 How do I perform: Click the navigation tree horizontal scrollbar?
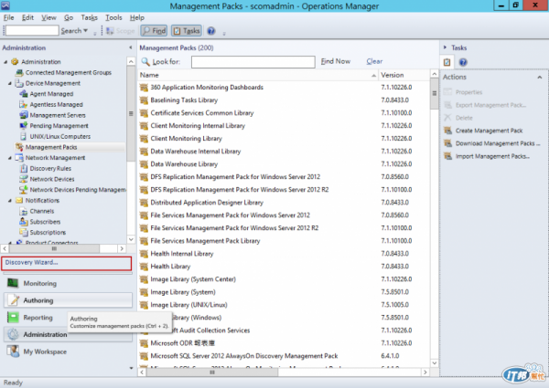click(54, 248)
